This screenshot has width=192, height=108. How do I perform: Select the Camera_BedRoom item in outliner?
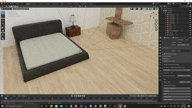pos(174,31)
